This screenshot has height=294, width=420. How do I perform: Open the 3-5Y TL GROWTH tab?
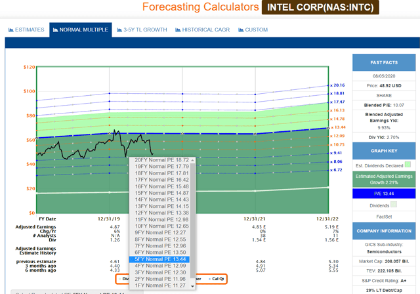142,30
